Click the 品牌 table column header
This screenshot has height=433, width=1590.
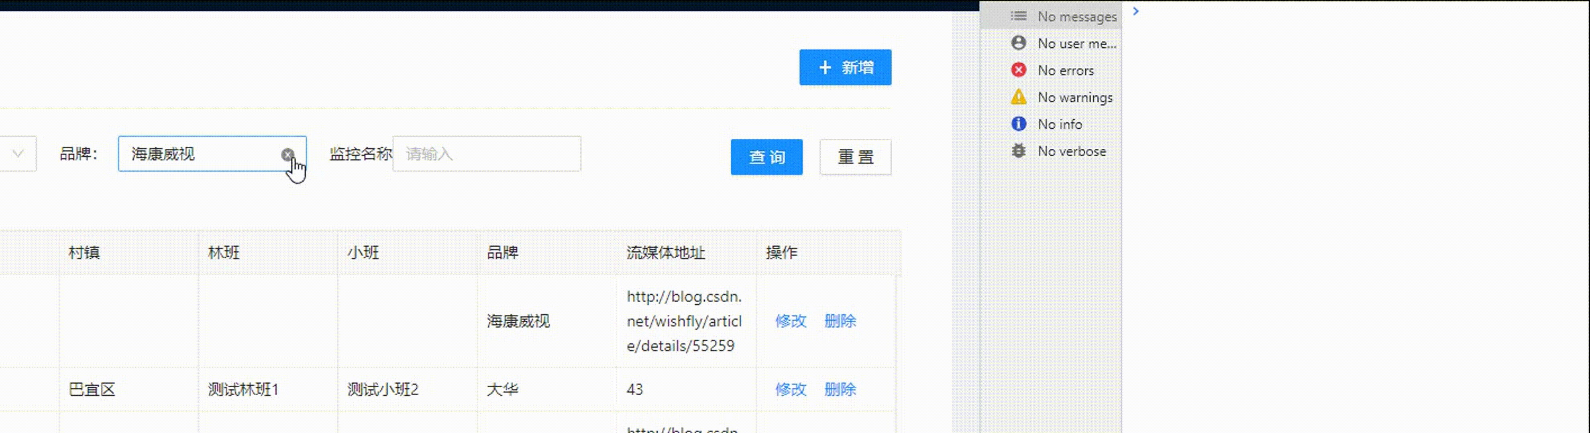pos(502,253)
